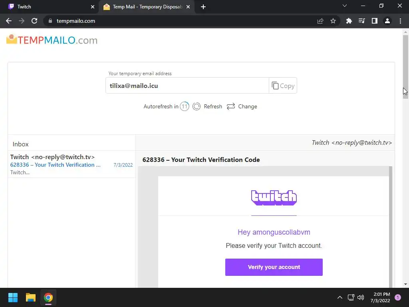Click the address bar URL
This screenshot has width=409, height=307.
(x=76, y=21)
